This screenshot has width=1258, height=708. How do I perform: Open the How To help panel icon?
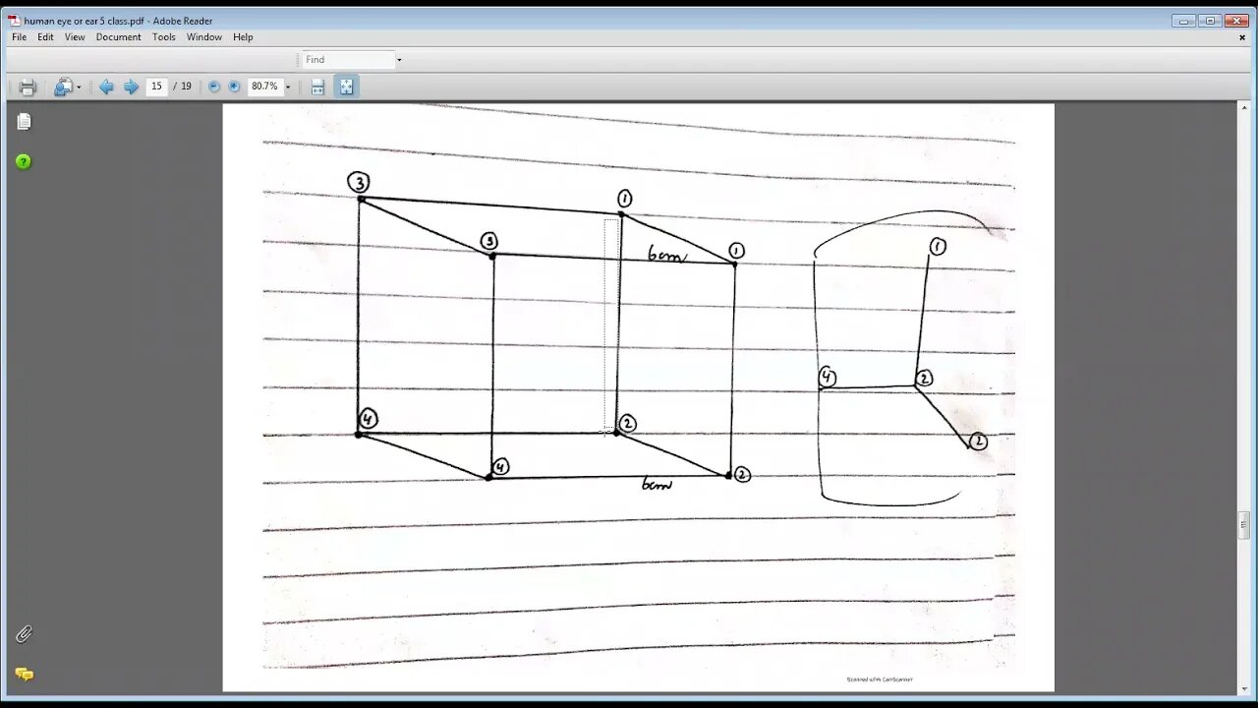pyautogui.click(x=24, y=161)
